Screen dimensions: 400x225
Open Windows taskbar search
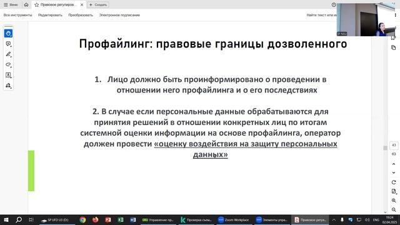[19, 220]
